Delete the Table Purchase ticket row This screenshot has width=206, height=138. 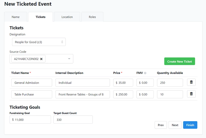191,94
